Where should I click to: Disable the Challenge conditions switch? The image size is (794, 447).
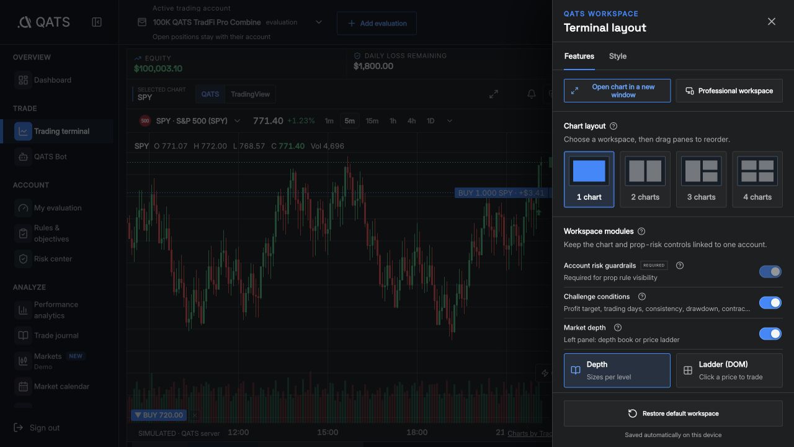pos(770,303)
